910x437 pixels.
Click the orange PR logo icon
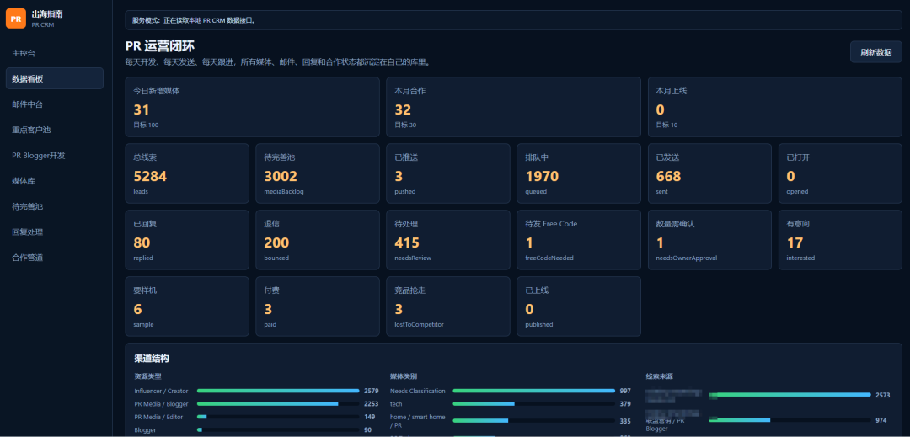click(16, 19)
